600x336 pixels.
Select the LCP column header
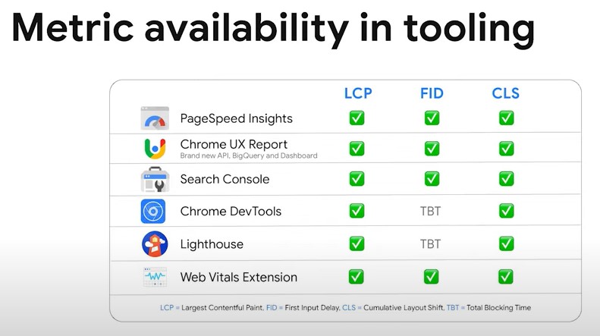click(x=358, y=93)
